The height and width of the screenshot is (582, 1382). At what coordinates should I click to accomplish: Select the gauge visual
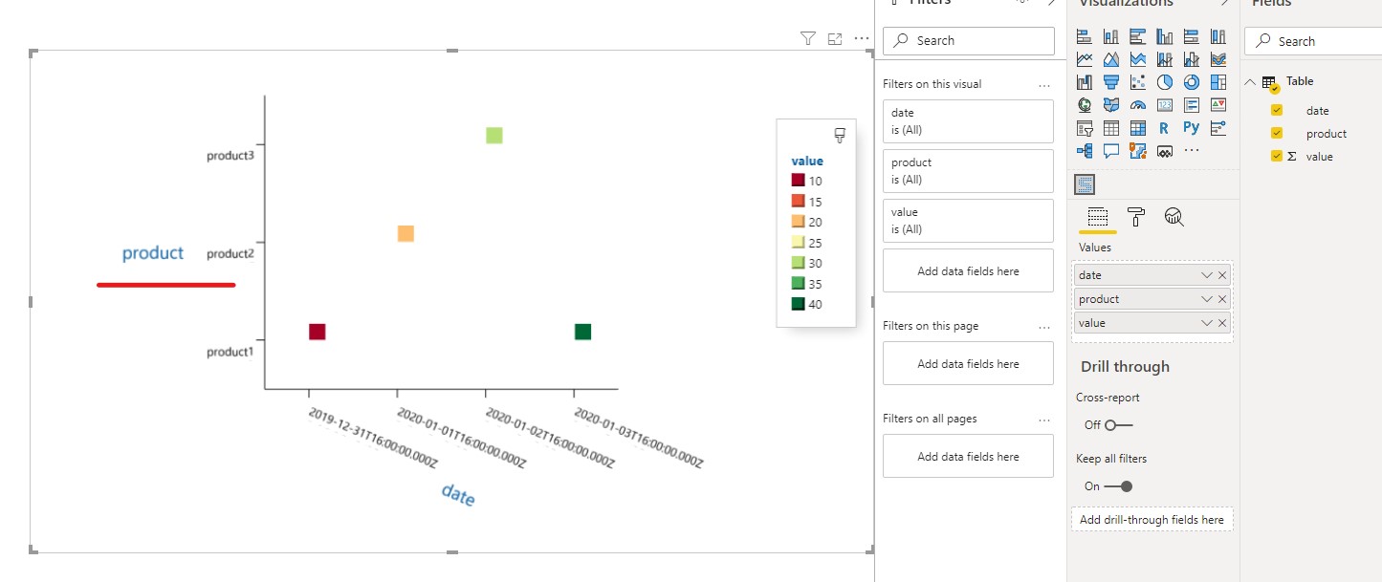[x=1138, y=105]
